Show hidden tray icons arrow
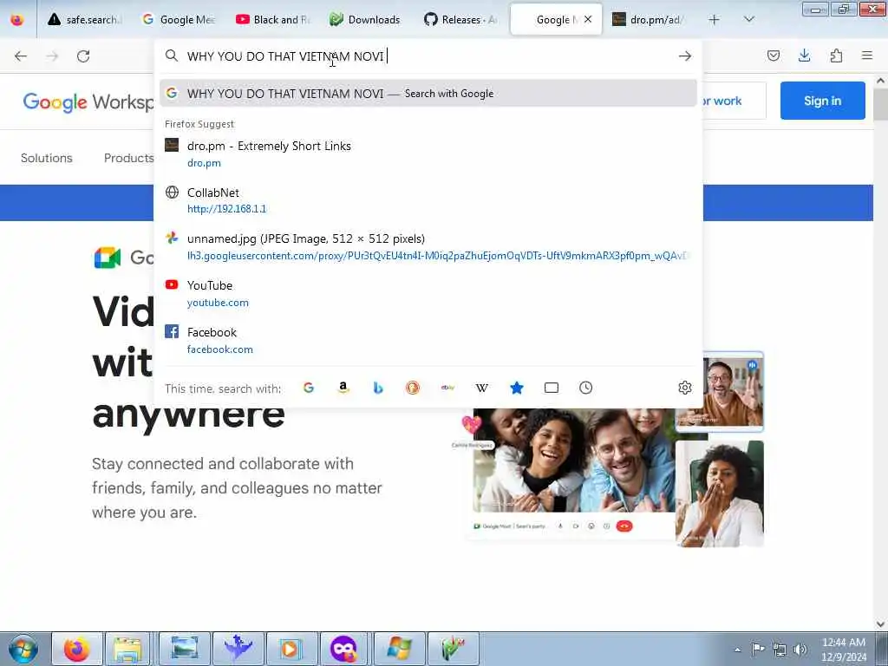The image size is (888, 666). coord(737,650)
